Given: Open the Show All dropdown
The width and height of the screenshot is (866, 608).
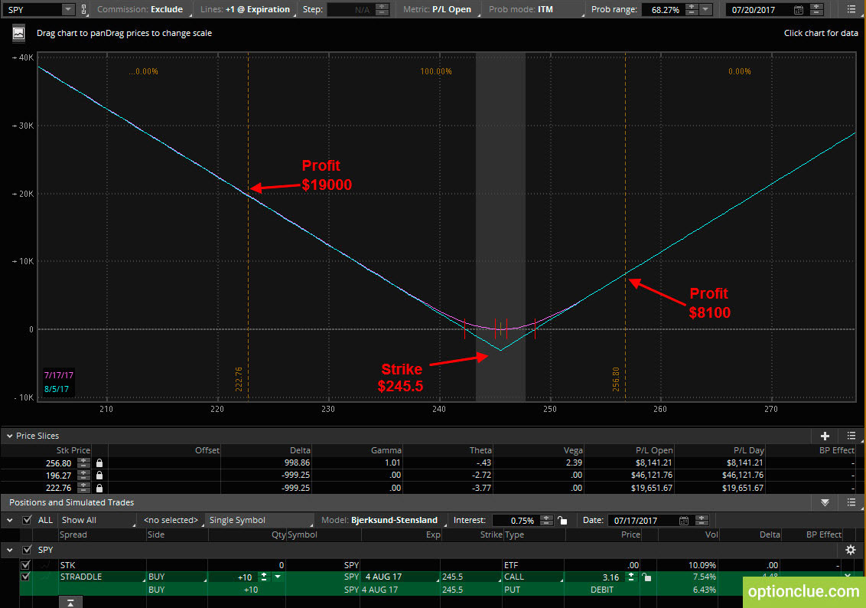Looking at the screenshot, I should pyautogui.click(x=97, y=520).
